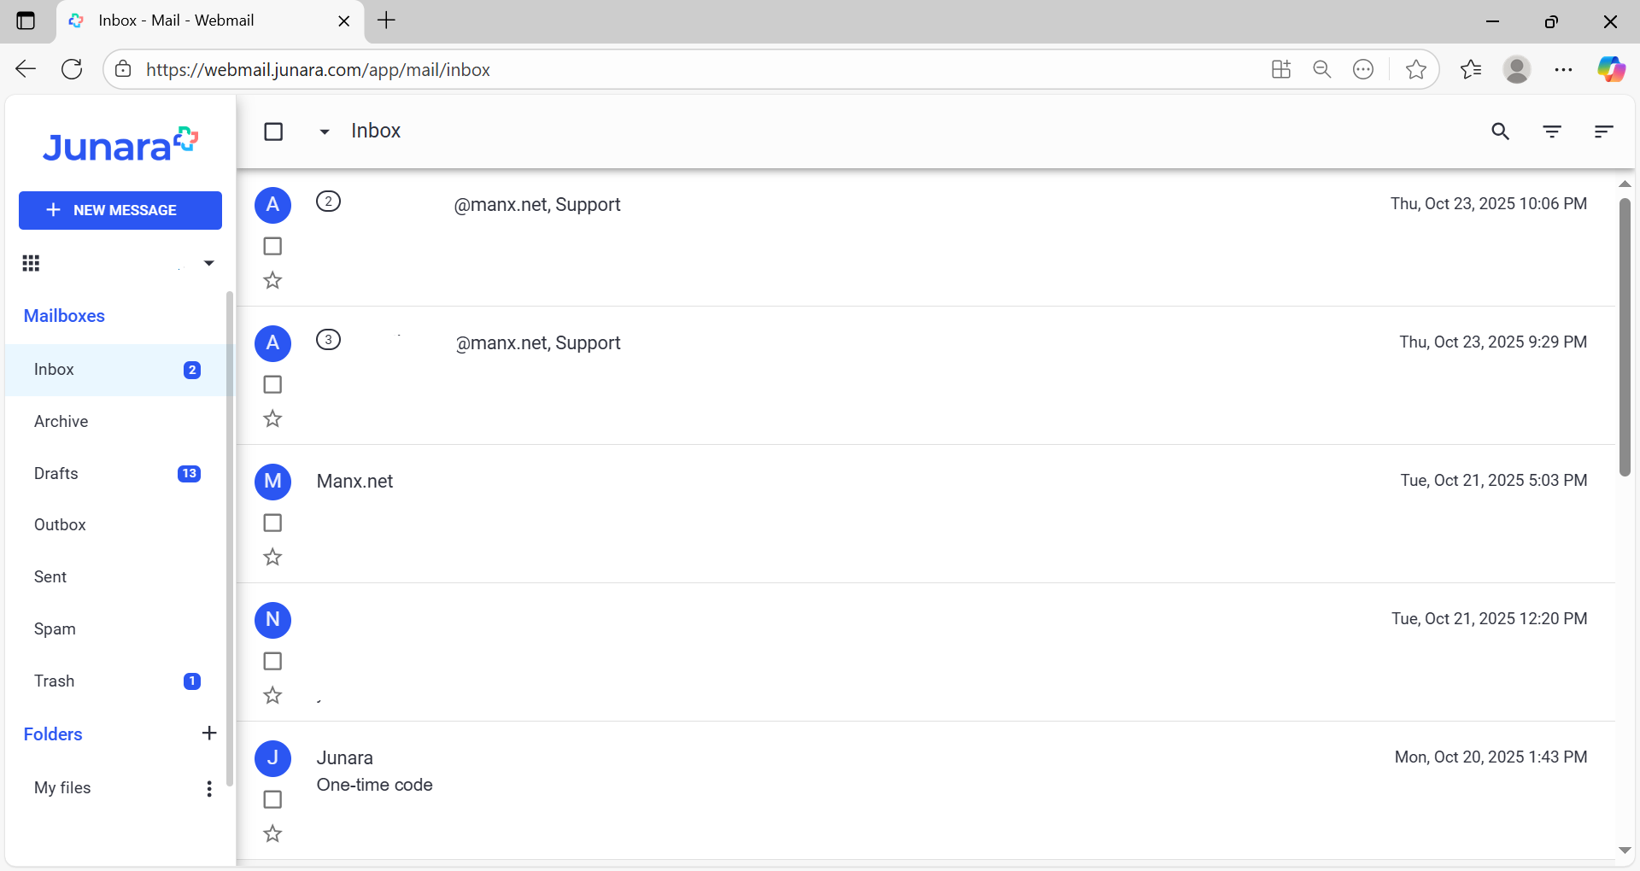The image size is (1640, 871).
Task: Check the Junara One-time code checkbox
Action: (x=272, y=799)
